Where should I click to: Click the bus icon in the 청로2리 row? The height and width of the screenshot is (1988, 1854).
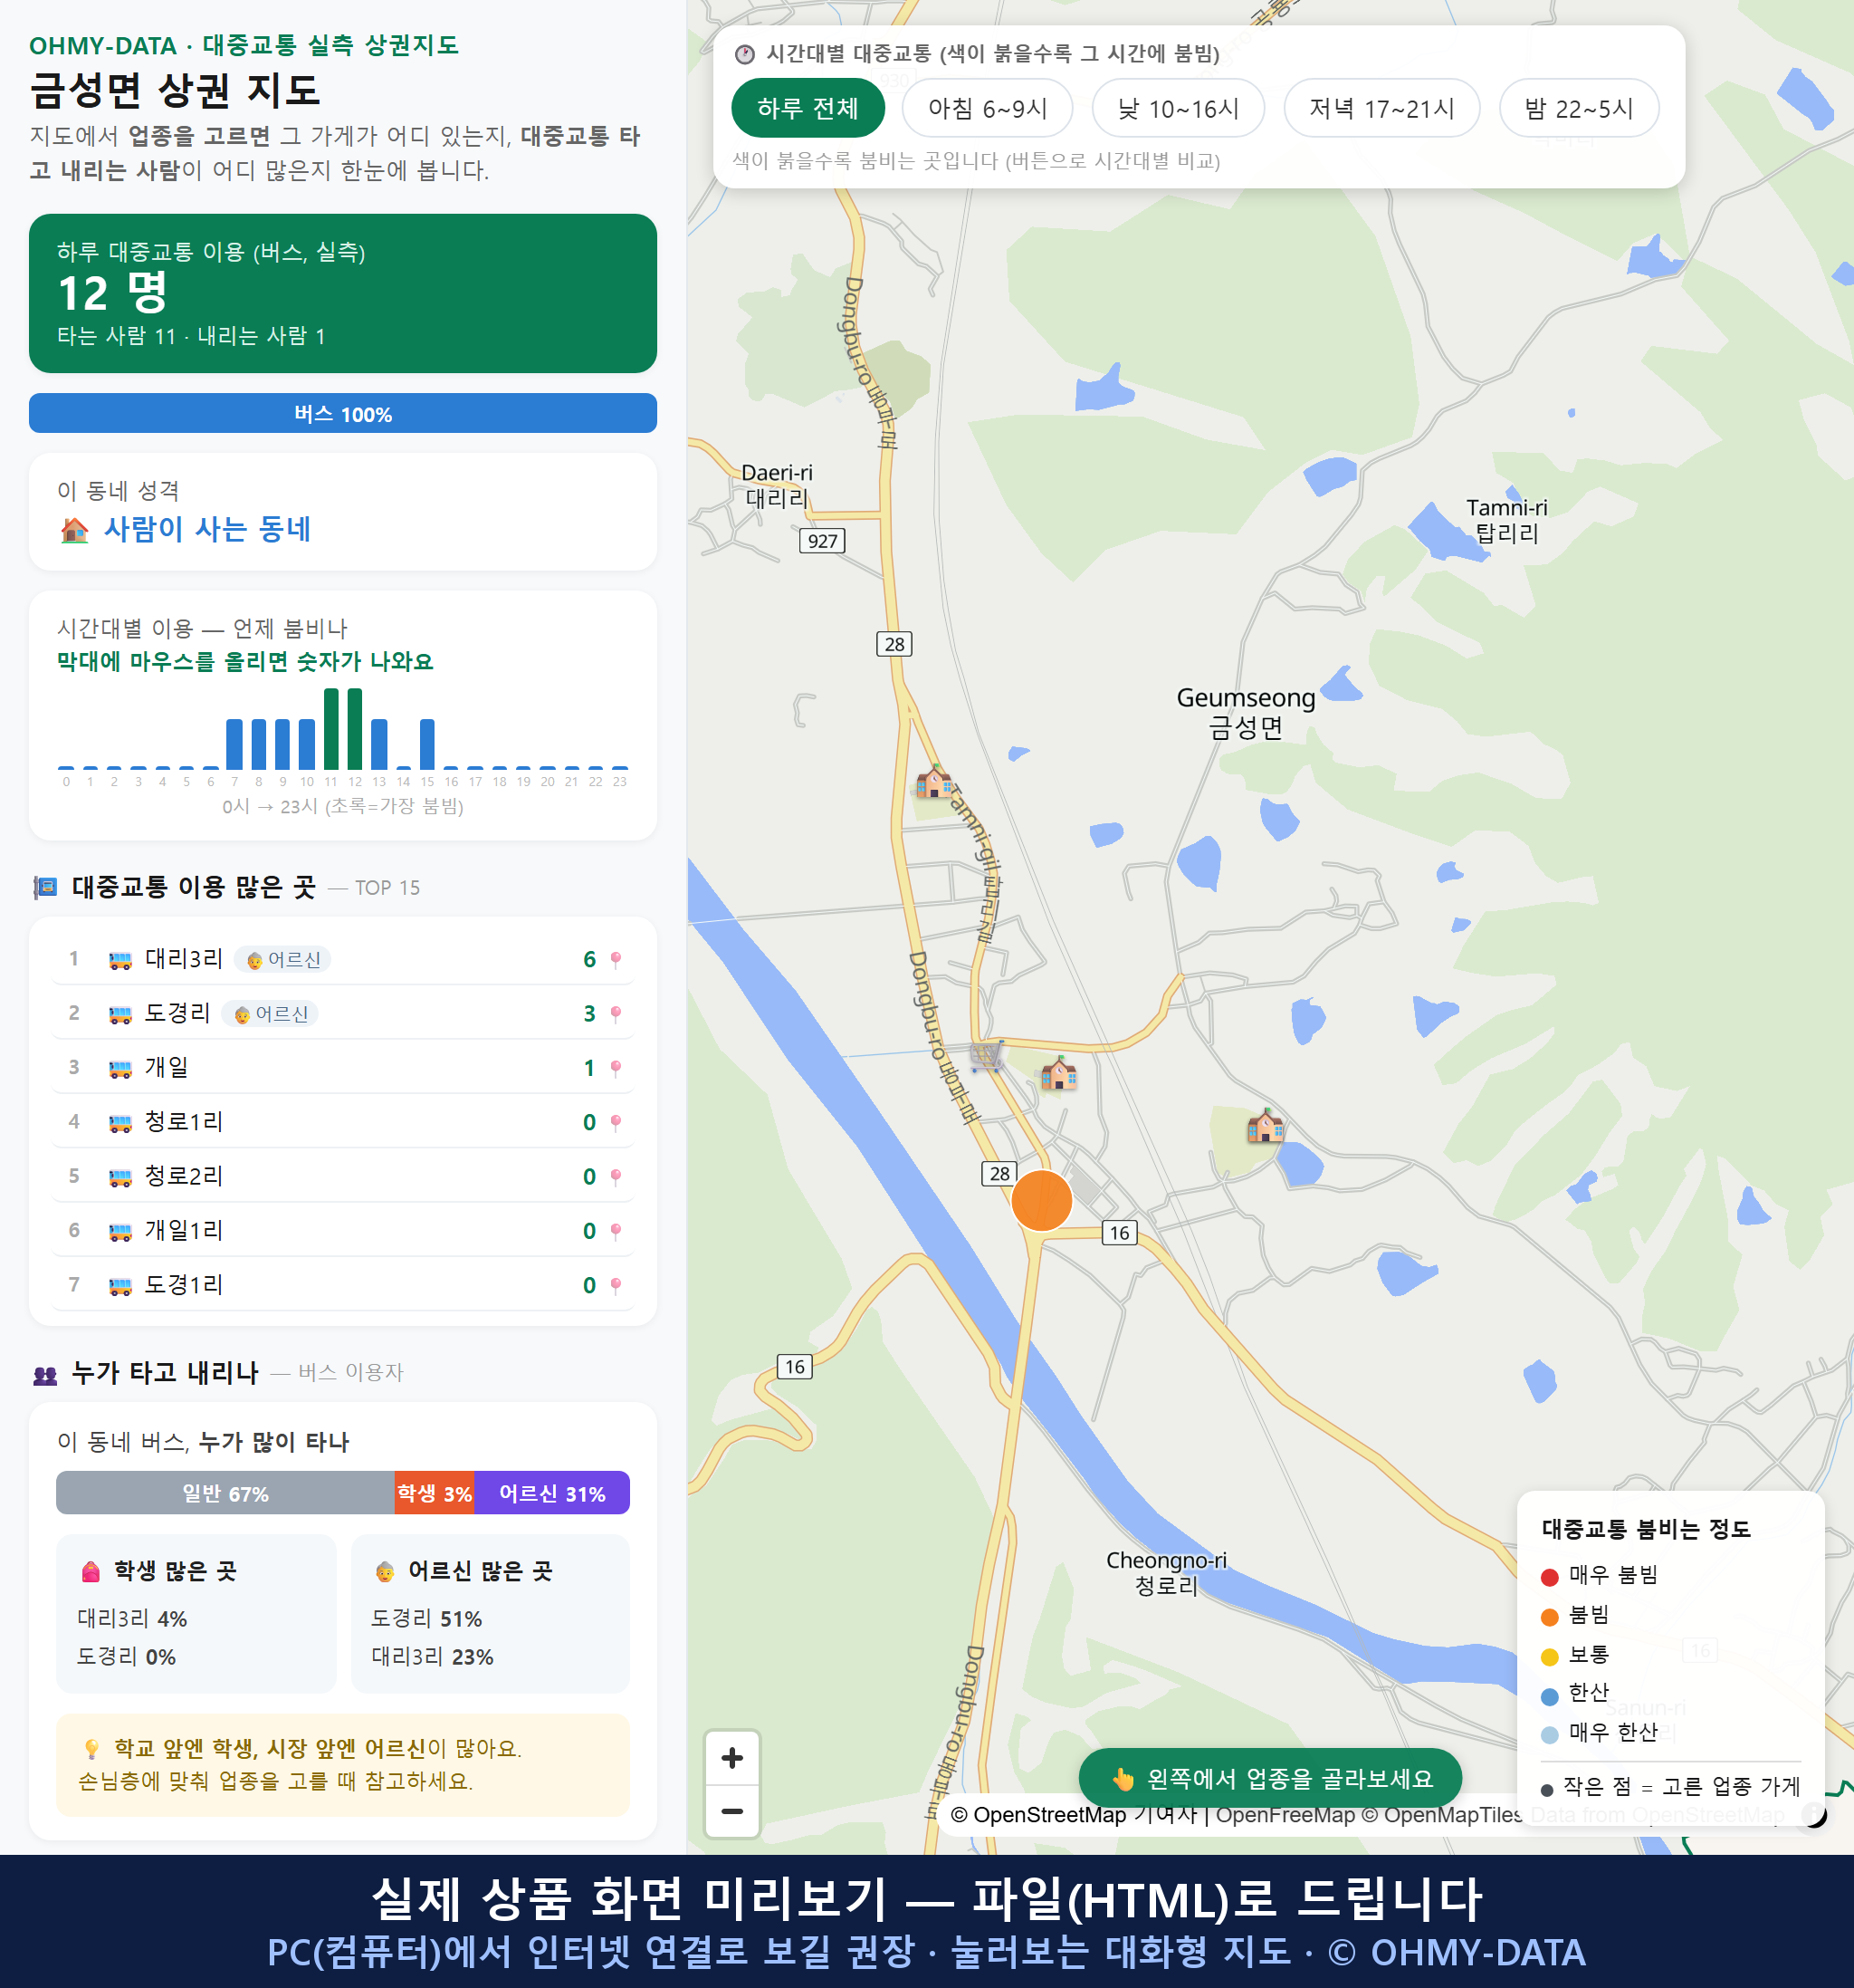[119, 1177]
